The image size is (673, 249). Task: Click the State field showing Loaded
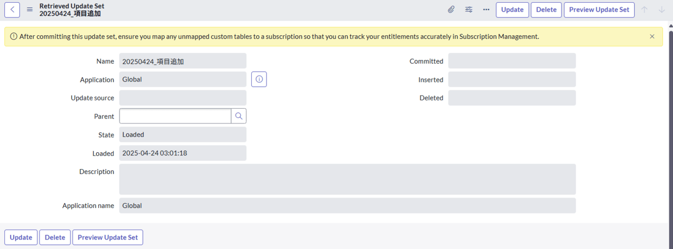183,134
